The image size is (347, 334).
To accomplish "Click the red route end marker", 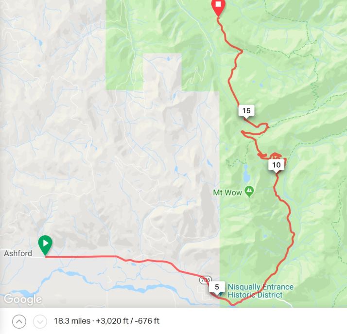I will [218, 7].
